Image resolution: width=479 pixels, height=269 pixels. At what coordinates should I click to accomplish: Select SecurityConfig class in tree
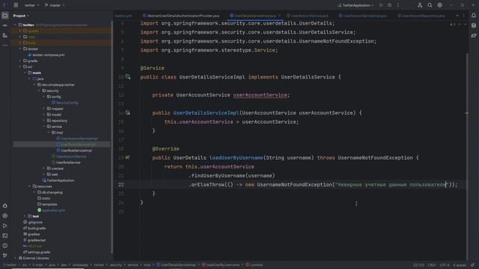click(x=65, y=103)
